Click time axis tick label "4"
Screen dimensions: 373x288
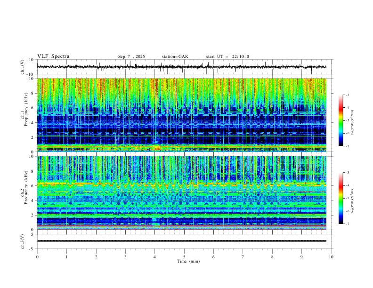point(155,257)
